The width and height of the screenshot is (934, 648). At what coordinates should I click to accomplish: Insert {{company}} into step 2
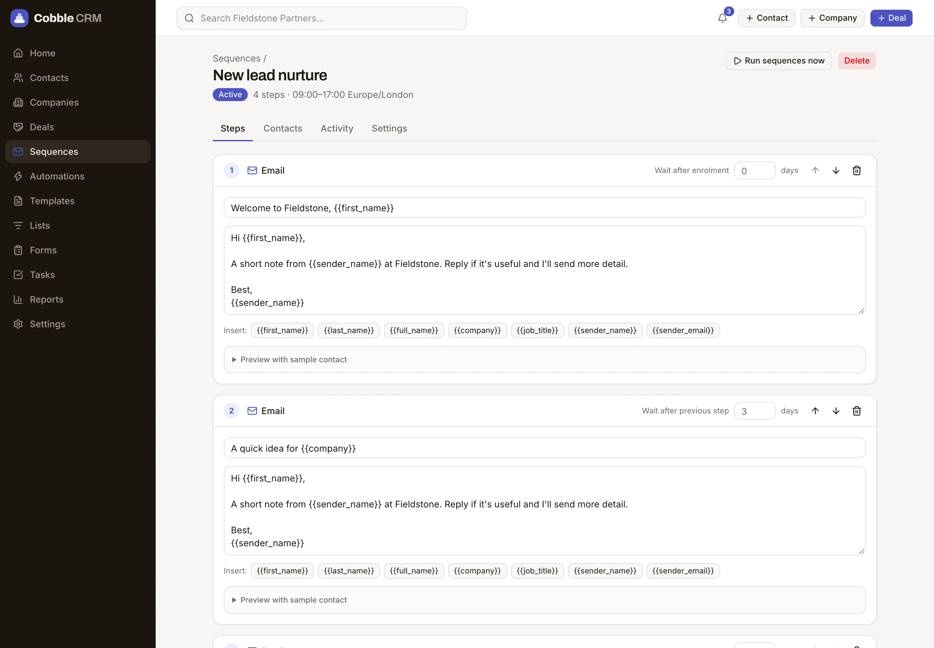pos(477,571)
